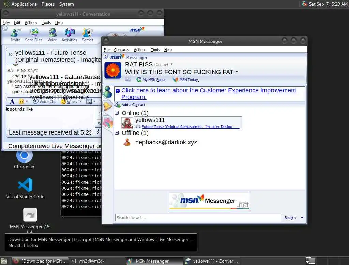
Task: Collapse the Online (1) group
Action: (x=117, y=113)
